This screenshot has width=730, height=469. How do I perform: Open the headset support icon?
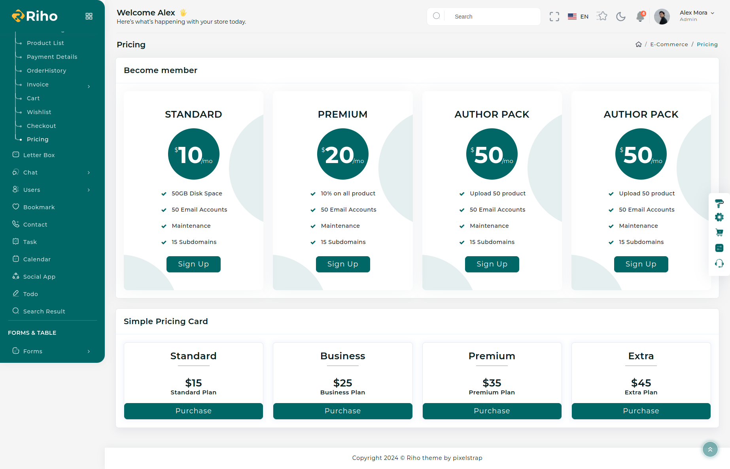[x=719, y=263]
